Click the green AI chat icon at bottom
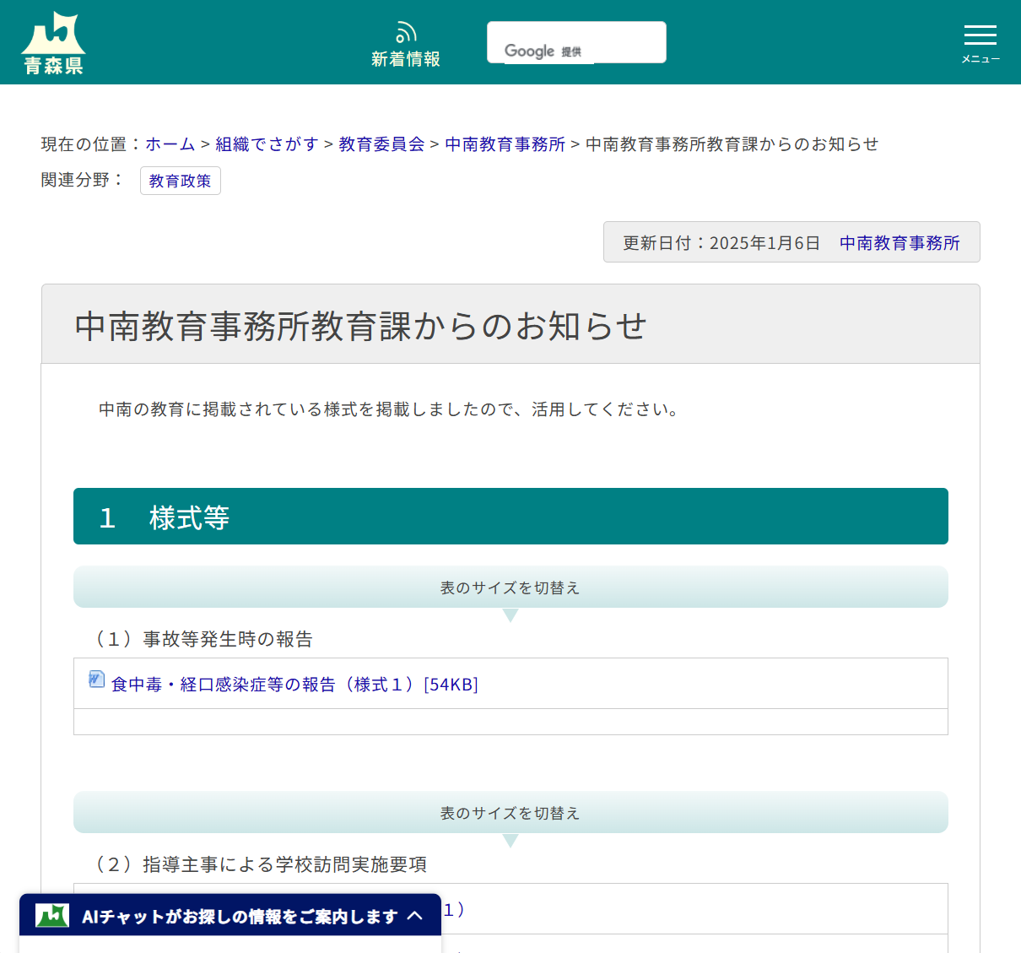1021x953 pixels. click(x=51, y=915)
